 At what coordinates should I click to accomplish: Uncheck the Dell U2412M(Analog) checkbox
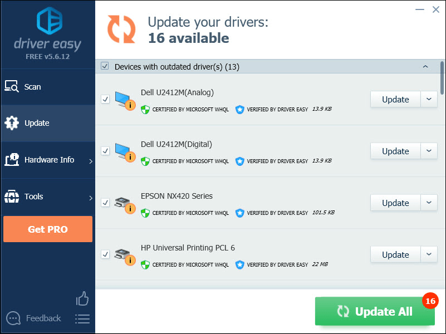coord(105,99)
